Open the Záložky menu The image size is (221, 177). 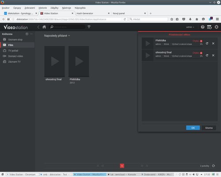[54, 8]
